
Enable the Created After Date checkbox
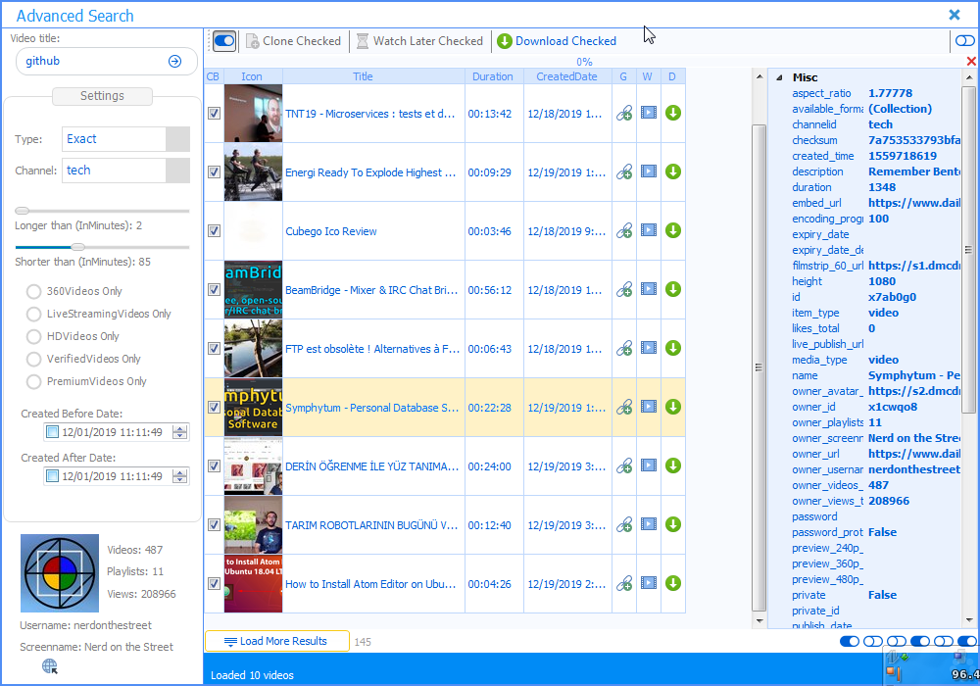(53, 476)
